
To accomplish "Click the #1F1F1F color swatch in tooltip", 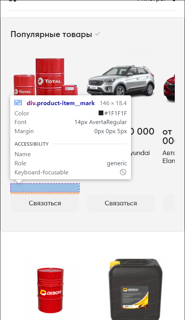I will click(x=101, y=113).
